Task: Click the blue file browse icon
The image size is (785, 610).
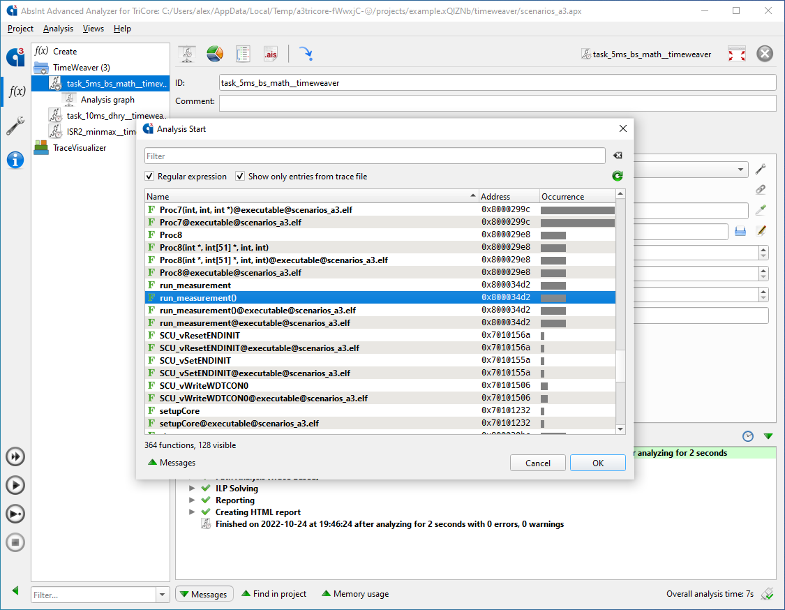Action: tap(740, 232)
